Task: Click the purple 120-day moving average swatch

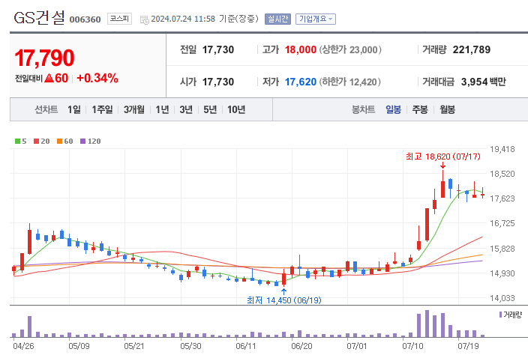Action: click(82, 142)
